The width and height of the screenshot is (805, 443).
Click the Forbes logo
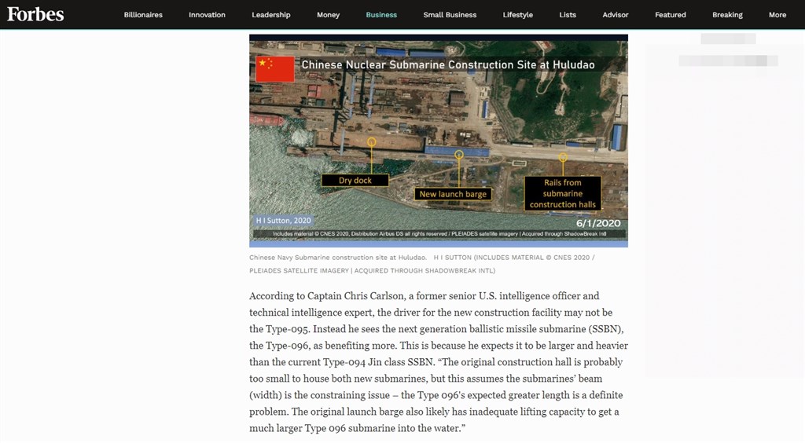(35, 14)
